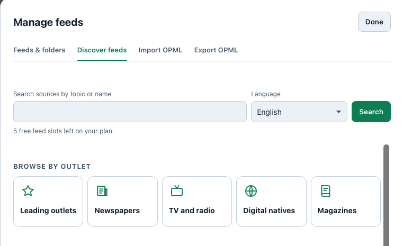403x246 pixels.
Task: Click the Language field label
Action: 266,94
